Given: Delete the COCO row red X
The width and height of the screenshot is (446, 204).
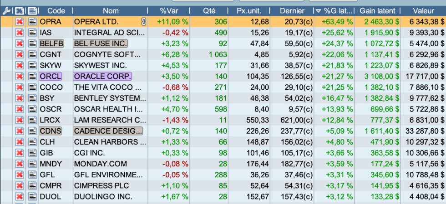Looking at the screenshot, I should coord(19,87).
